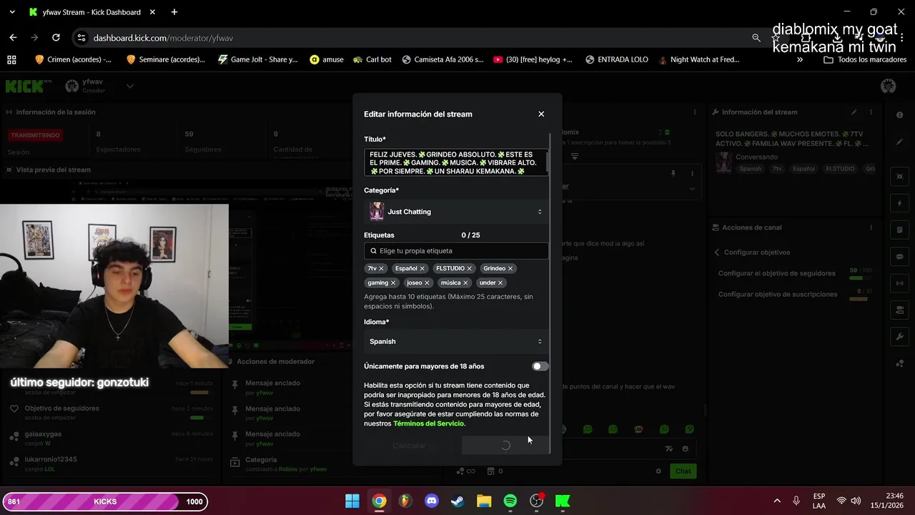The image size is (915, 515).
Task: Click the lightning bolt sidebar icon
Action: [900, 203]
